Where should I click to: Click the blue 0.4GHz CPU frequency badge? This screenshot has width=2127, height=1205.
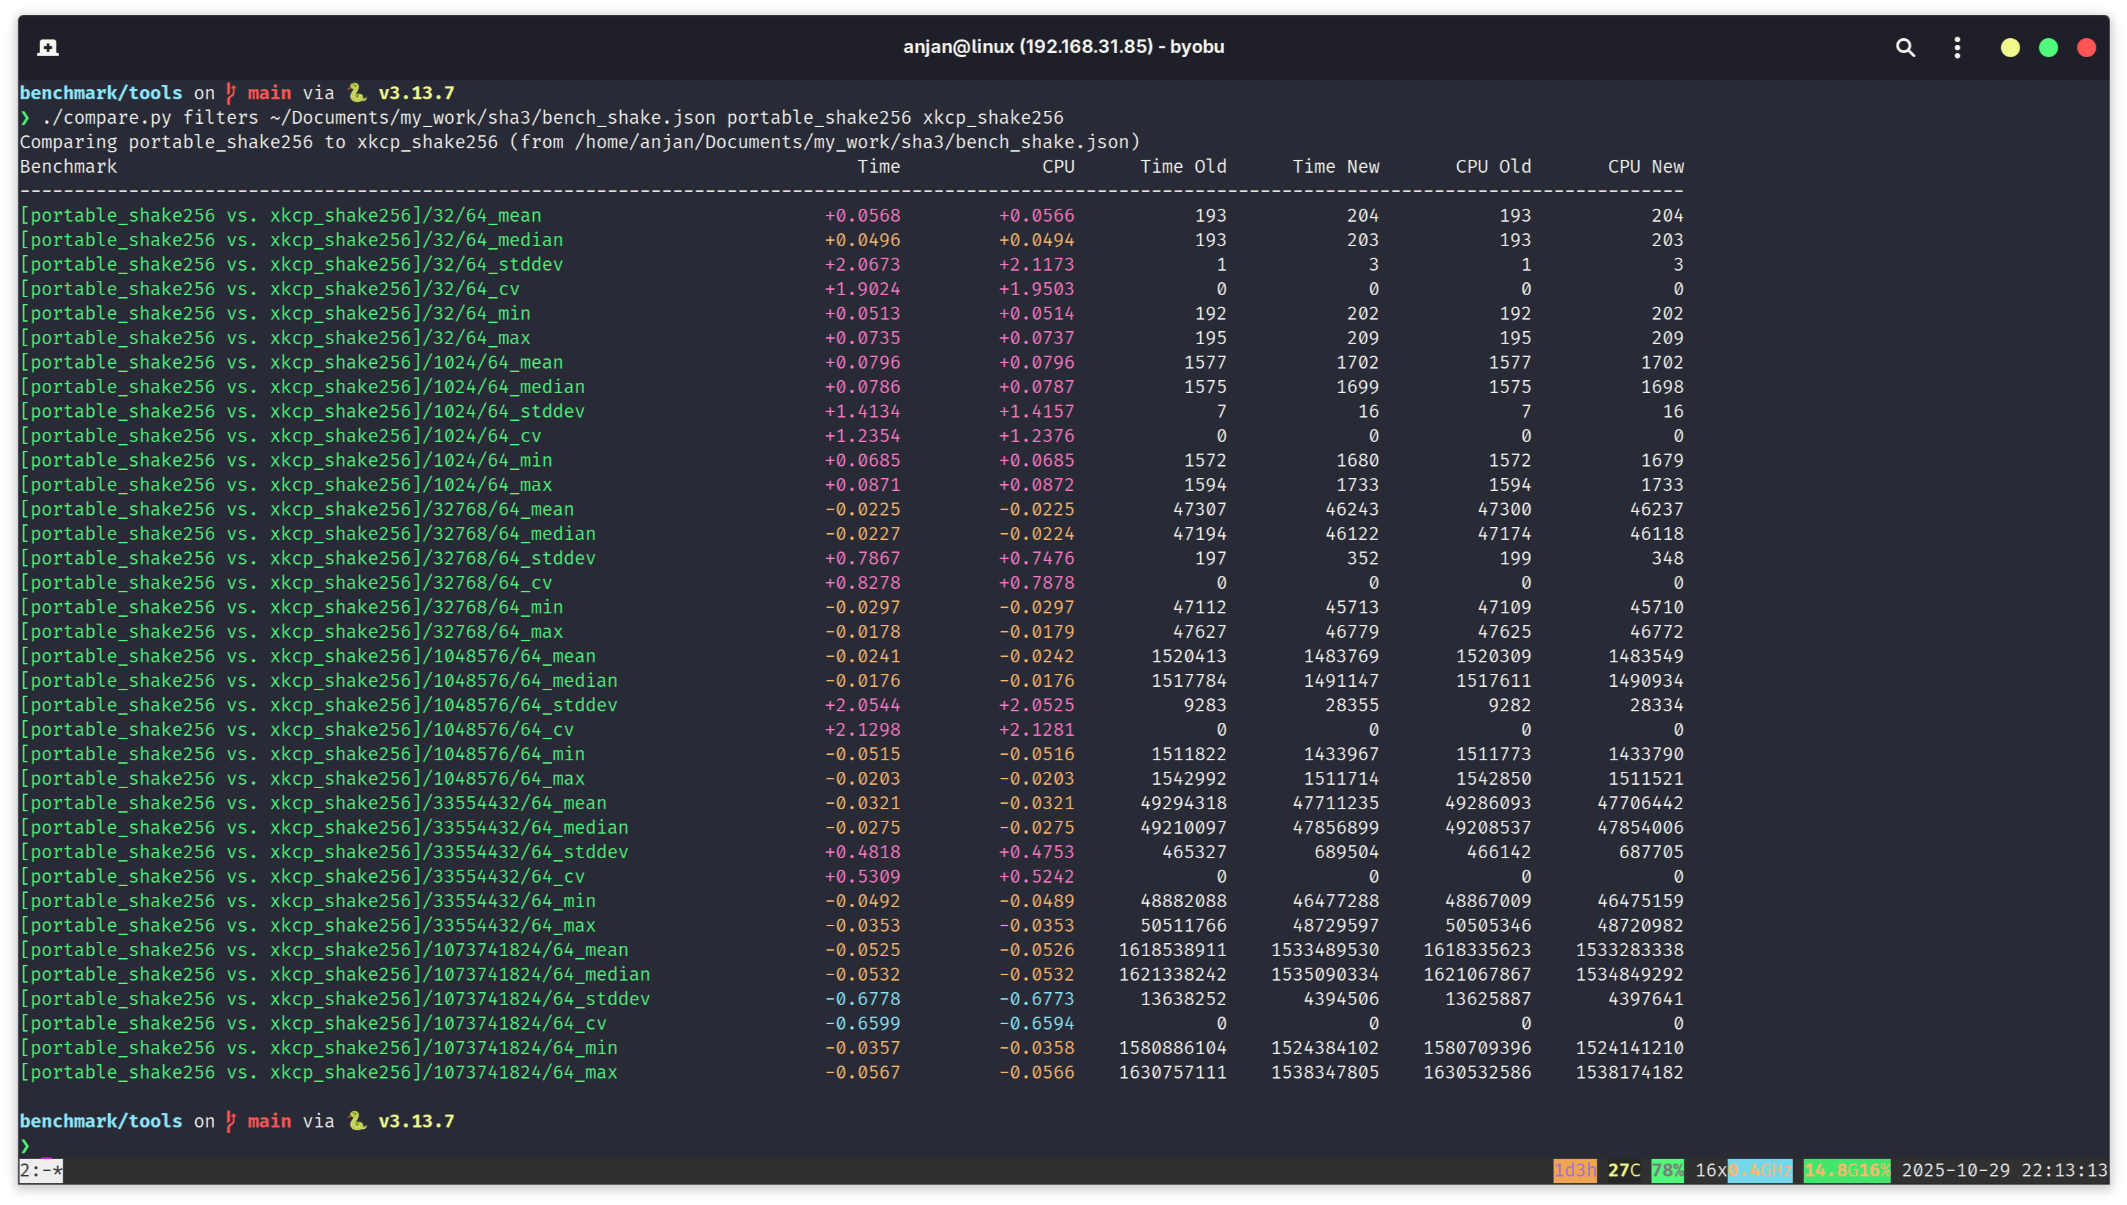1760,1170
